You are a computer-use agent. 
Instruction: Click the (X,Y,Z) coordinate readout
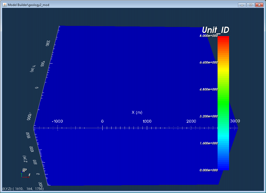tap(23, 189)
